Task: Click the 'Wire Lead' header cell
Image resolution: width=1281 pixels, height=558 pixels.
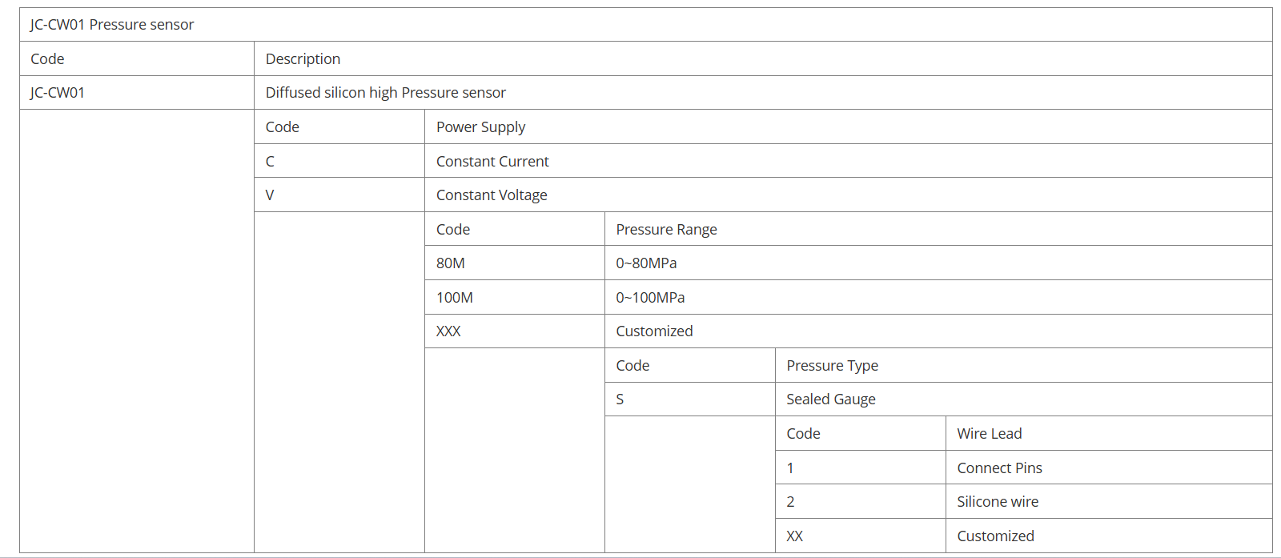Action: coord(989,434)
